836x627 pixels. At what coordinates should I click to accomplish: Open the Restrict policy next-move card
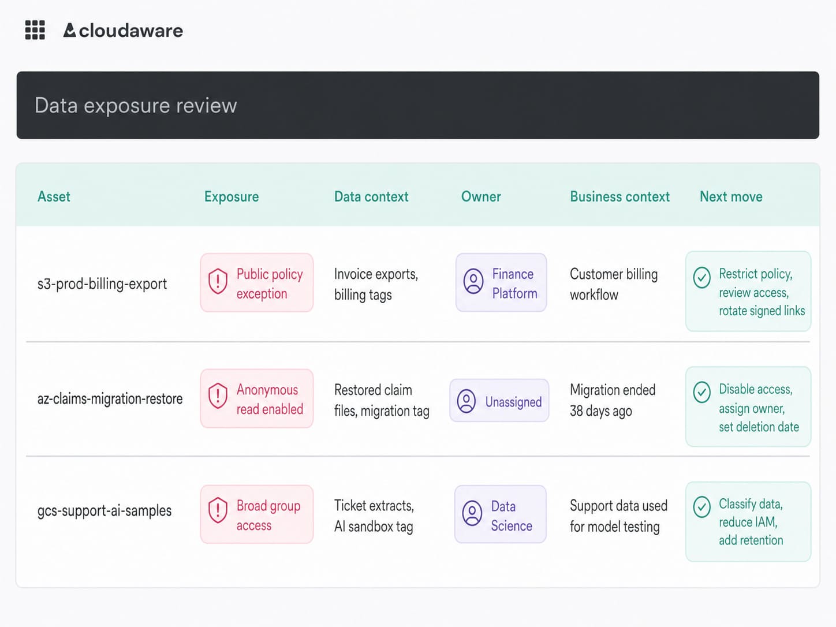748,291
